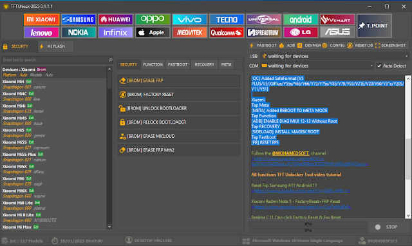The height and width of the screenshot is (246, 412).
Task: Run [BROM] RELOCK BOOTLOADER
Action: pyautogui.click(x=179, y=122)
